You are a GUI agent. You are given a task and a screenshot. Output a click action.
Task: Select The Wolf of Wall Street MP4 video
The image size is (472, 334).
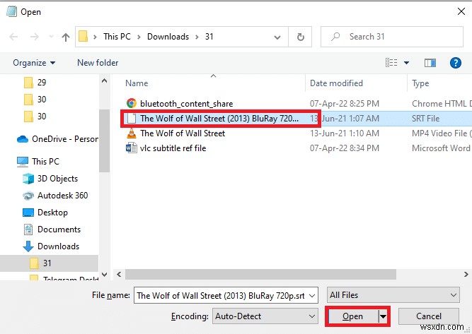(x=183, y=133)
